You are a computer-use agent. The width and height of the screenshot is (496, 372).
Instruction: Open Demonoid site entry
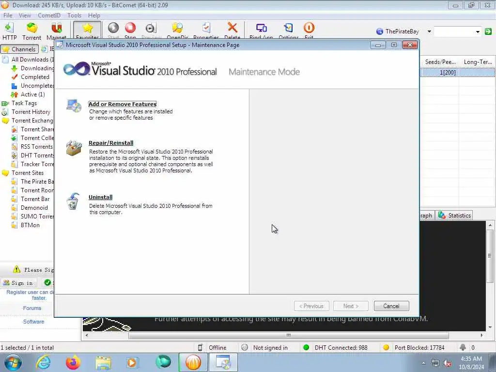click(30, 208)
